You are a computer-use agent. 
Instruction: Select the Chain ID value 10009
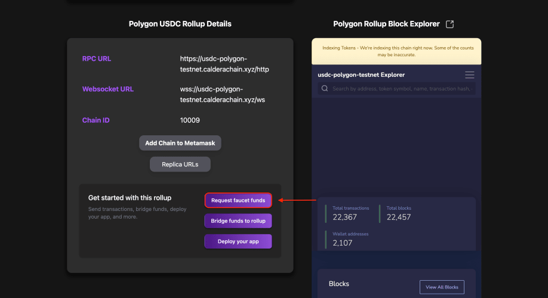pyautogui.click(x=190, y=120)
